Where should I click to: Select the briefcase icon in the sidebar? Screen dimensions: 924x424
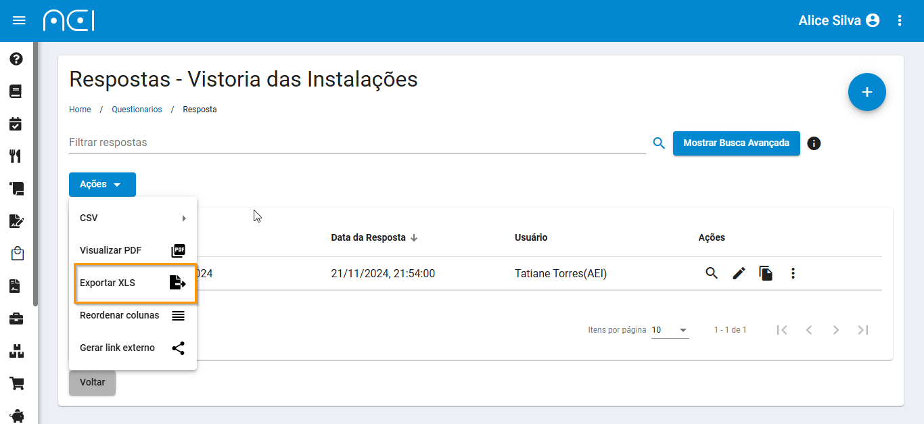[16, 319]
